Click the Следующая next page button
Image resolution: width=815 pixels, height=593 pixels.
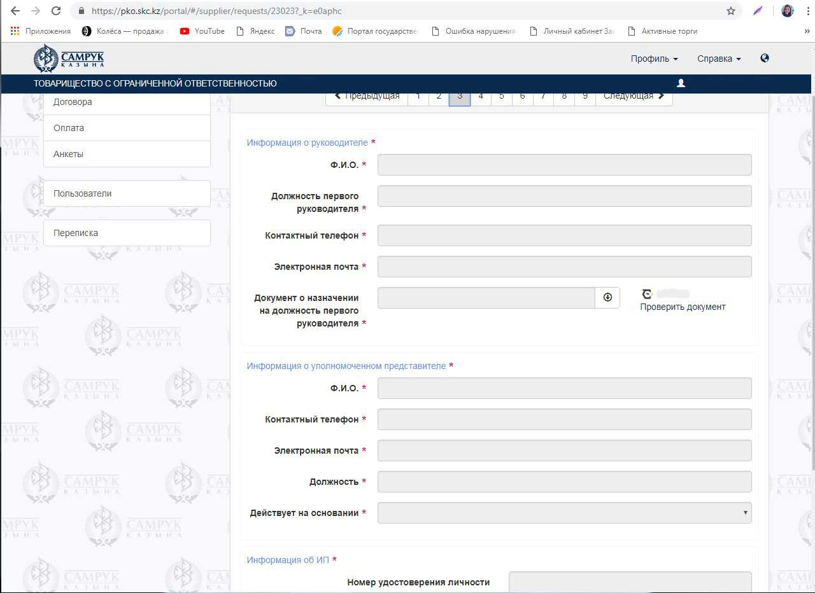634,97
